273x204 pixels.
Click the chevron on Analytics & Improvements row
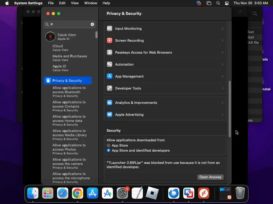[x=222, y=103]
